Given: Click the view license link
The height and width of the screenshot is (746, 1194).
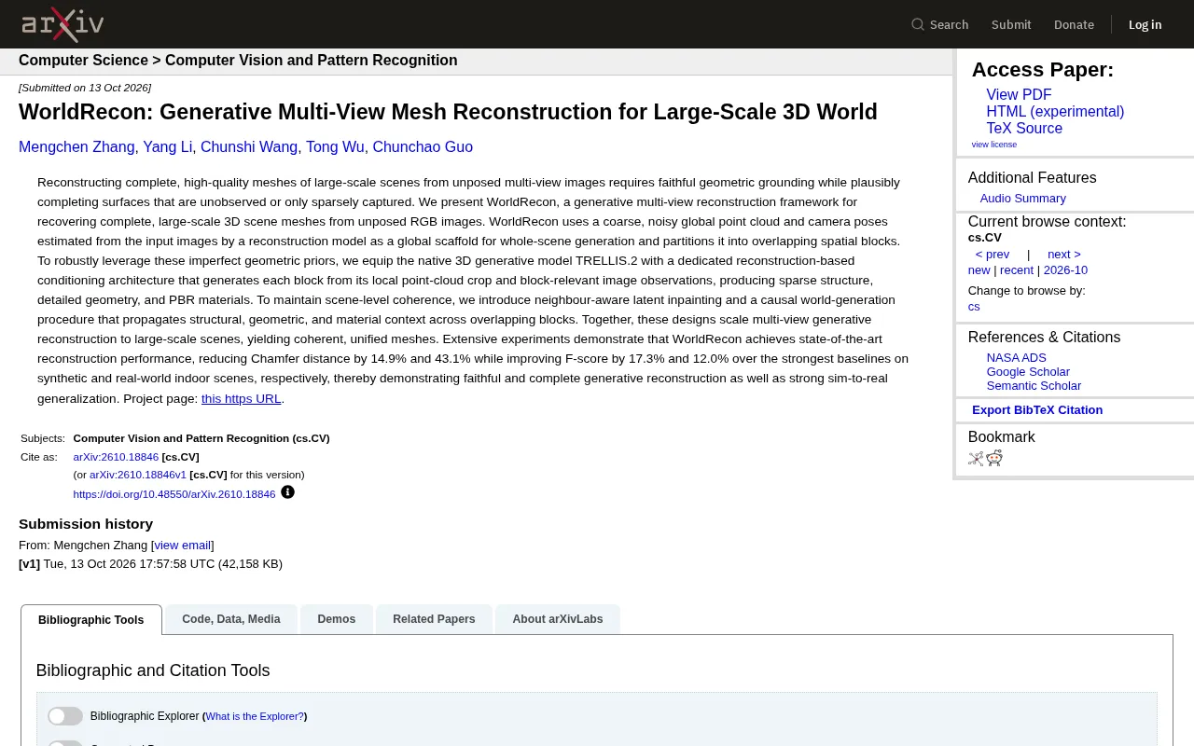Looking at the screenshot, I should [994, 145].
